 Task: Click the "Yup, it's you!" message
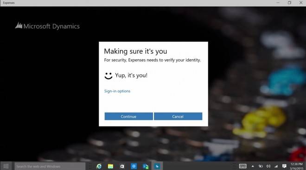[x=131, y=76]
